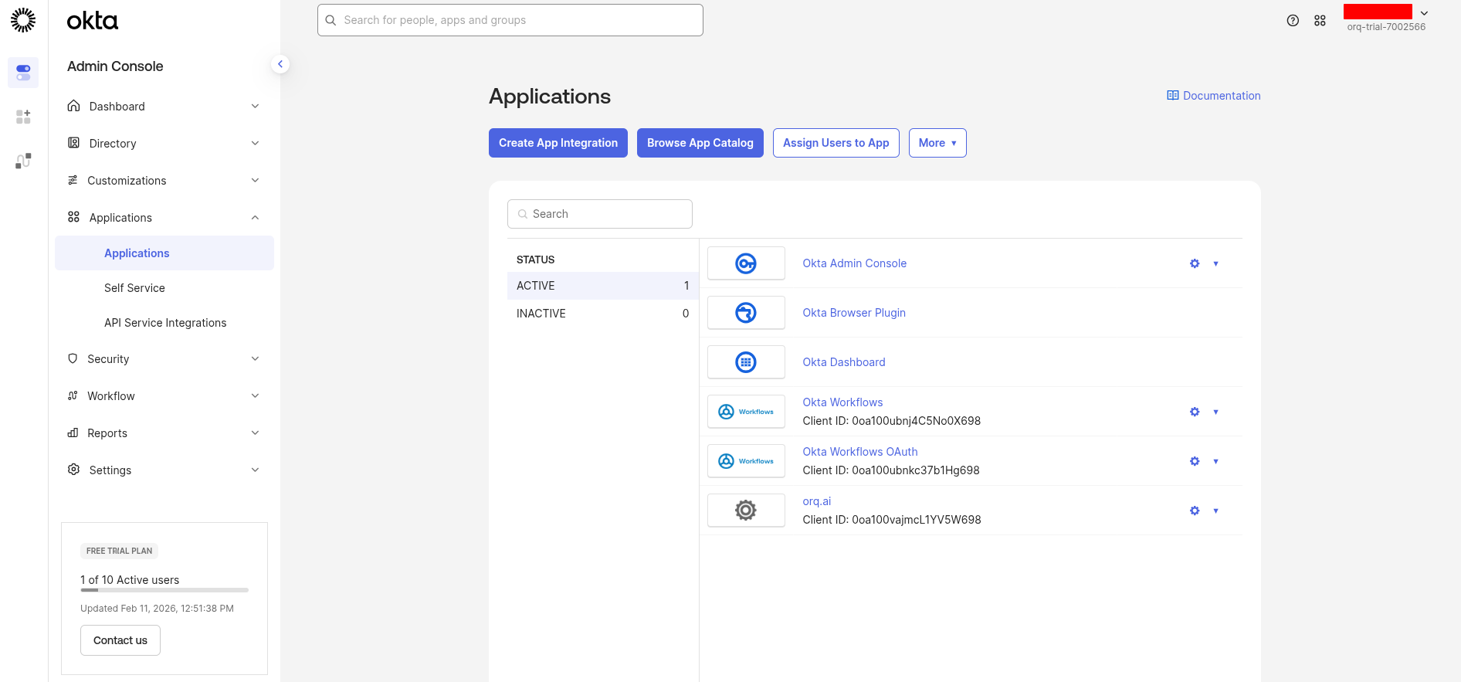Collapse the sidebar with the chevron button

point(280,64)
